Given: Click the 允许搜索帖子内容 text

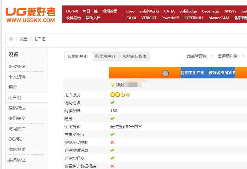Looking at the screenshot, I should (x=126, y=127).
